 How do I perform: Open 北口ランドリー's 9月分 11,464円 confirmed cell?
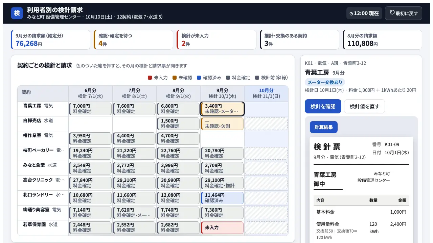coord(222,198)
